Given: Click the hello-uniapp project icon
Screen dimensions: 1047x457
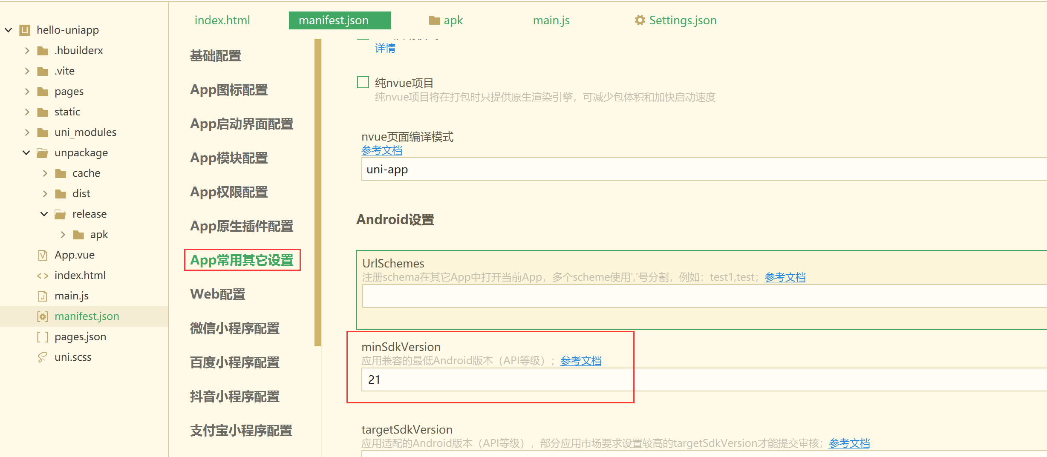Looking at the screenshot, I should click(x=25, y=30).
